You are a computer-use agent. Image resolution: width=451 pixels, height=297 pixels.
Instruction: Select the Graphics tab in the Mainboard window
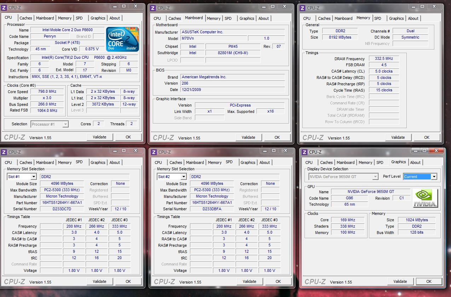[x=247, y=18]
